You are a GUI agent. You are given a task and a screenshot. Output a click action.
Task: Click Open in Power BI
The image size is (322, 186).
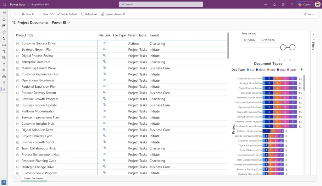tap(113, 14)
